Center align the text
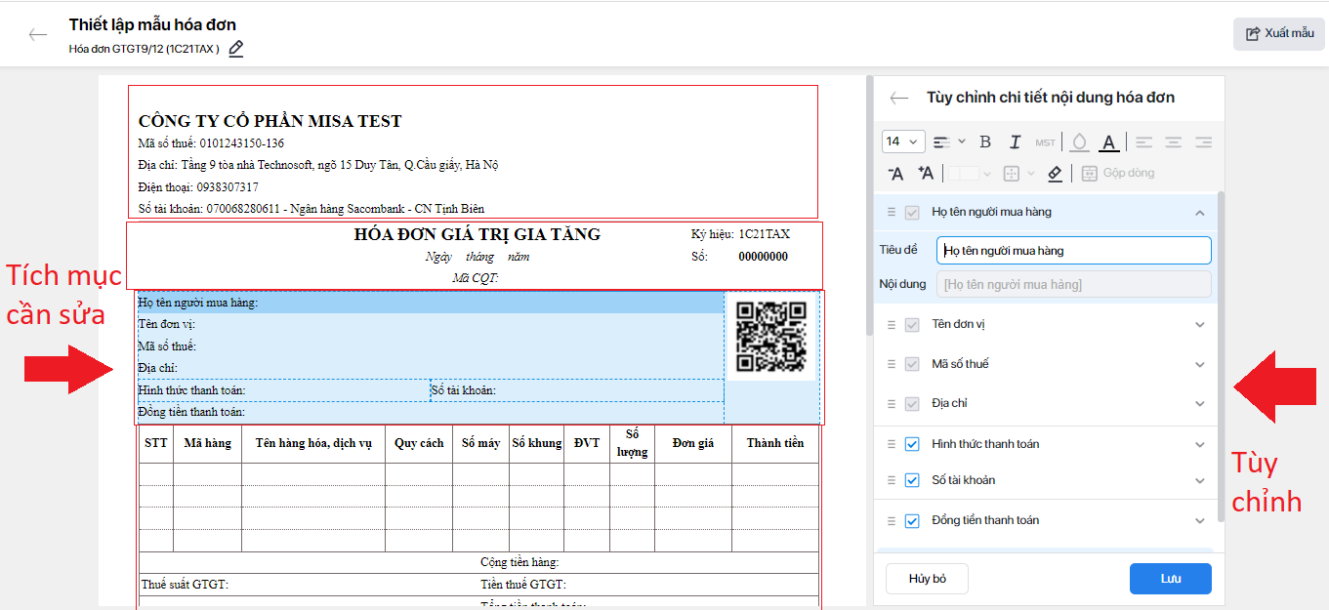This screenshot has width=1329, height=610. click(x=1173, y=142)
